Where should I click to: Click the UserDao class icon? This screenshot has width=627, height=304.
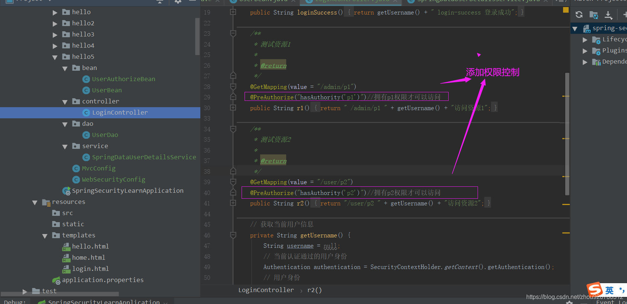86,135
